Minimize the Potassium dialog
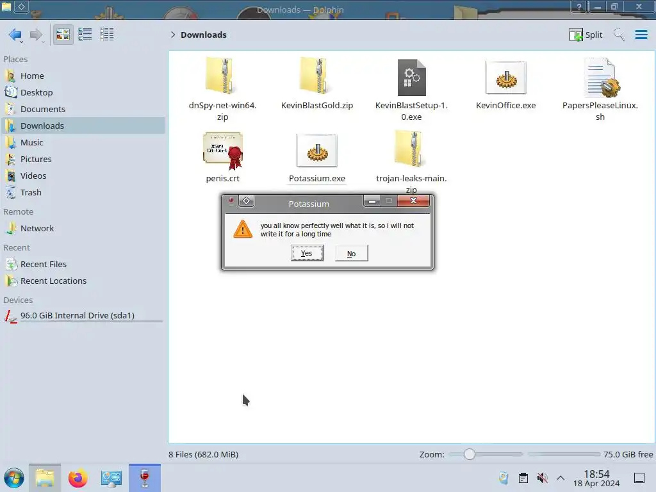The height and width of the screenshot is (492, 656). pyautogui.click(x=372, y=201)
